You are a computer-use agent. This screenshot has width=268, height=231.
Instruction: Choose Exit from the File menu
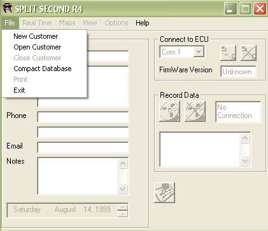point(45,90)
